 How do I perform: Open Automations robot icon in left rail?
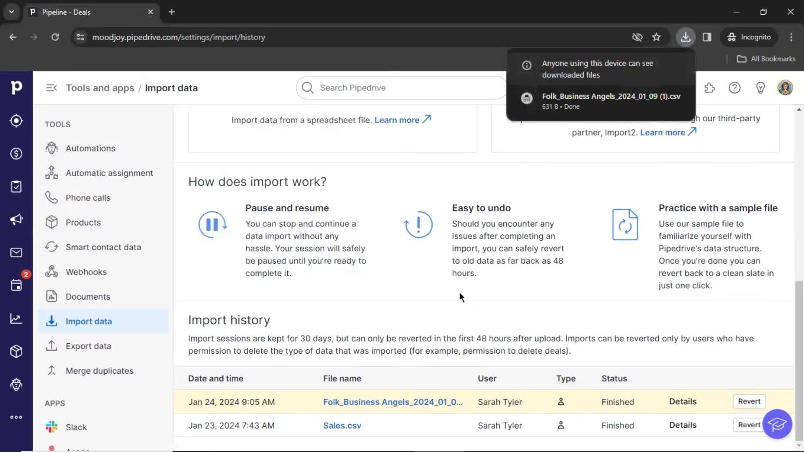pyautogui.click(x=16, y=384)
